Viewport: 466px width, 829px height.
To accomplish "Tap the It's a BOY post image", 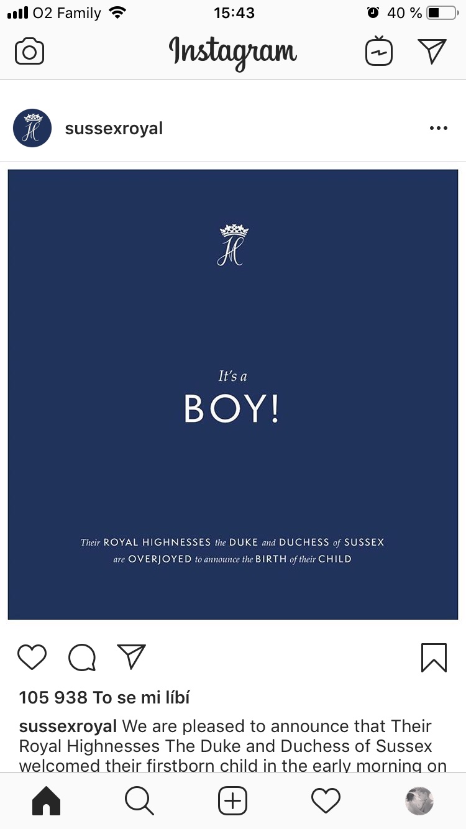I will (232, 395).
